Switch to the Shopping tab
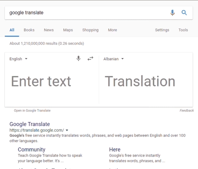 [x=90, y=30]
